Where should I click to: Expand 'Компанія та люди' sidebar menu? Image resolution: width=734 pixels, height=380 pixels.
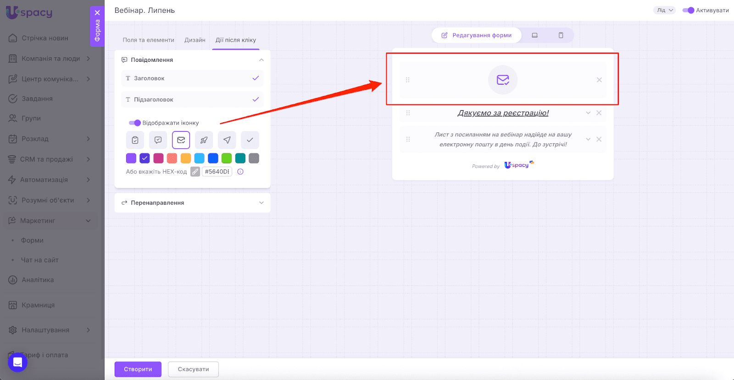tap(89, 59)
